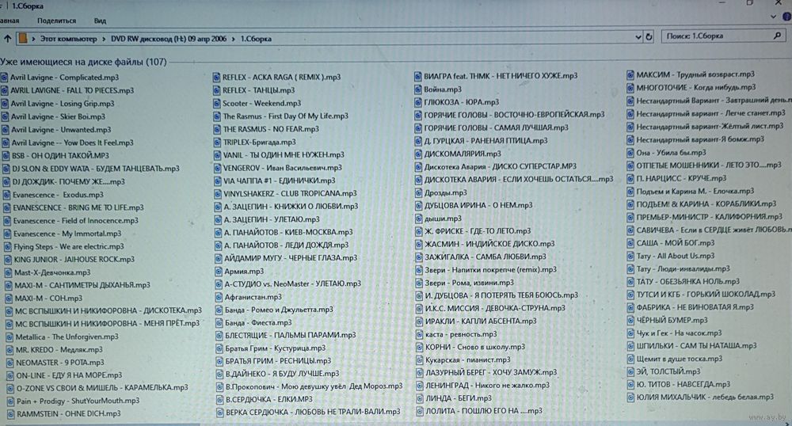Select icon of МАКСИМ - Трудный возраст.mp3
The image size is (792, 426).
tap(630, 74)
